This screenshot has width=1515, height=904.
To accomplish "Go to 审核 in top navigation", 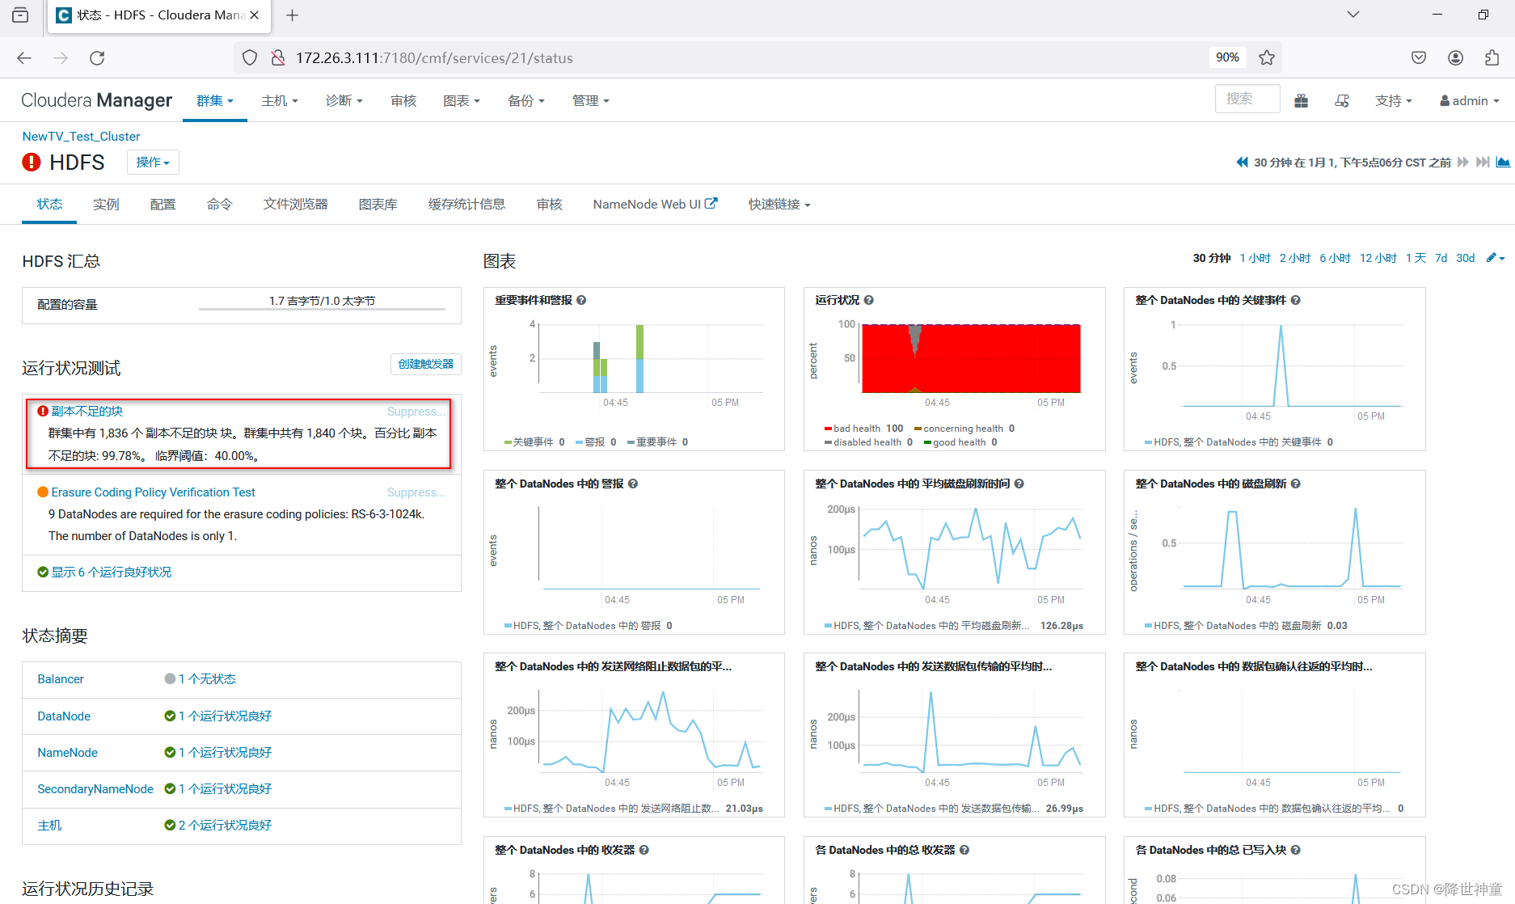I will point(403,100).
